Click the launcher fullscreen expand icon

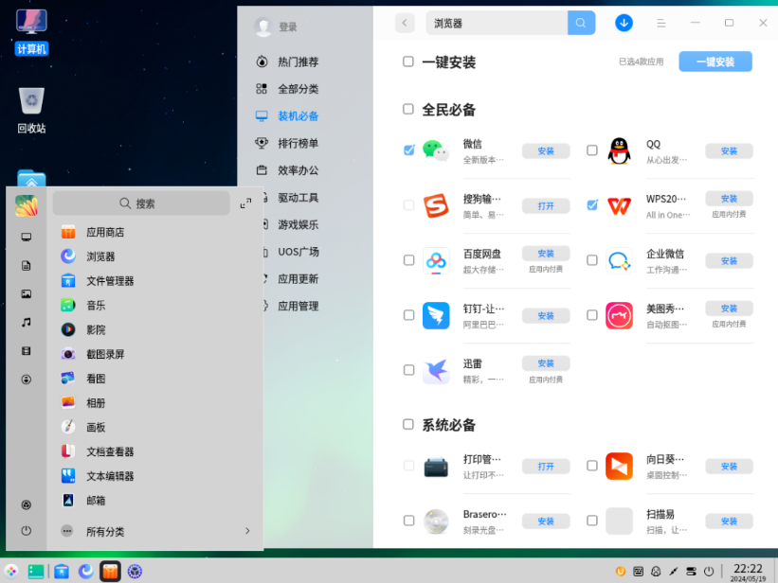245,203
